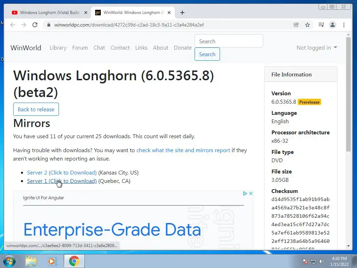Open the Library nav item
The width and height of the screenshot is (357, 268).
click(x=58, y=47)
